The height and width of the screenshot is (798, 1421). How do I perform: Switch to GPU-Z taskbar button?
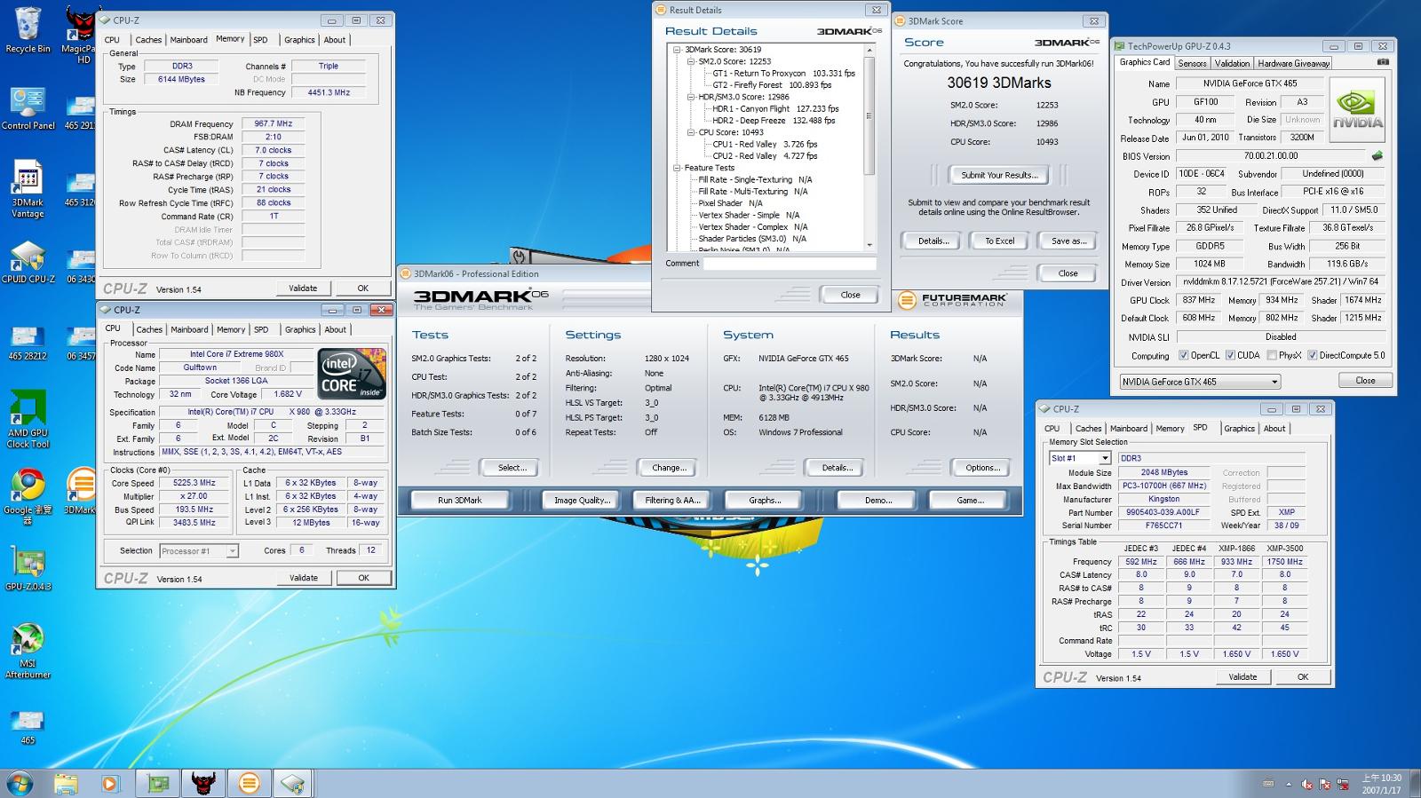coord(158,783)
